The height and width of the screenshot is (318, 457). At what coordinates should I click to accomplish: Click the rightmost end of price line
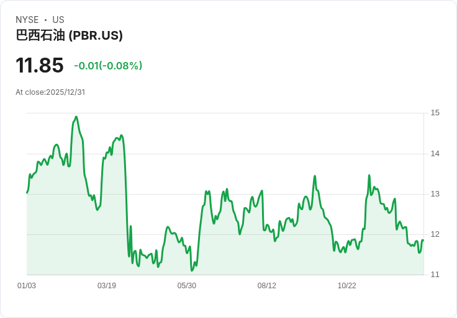coord(423,240)
